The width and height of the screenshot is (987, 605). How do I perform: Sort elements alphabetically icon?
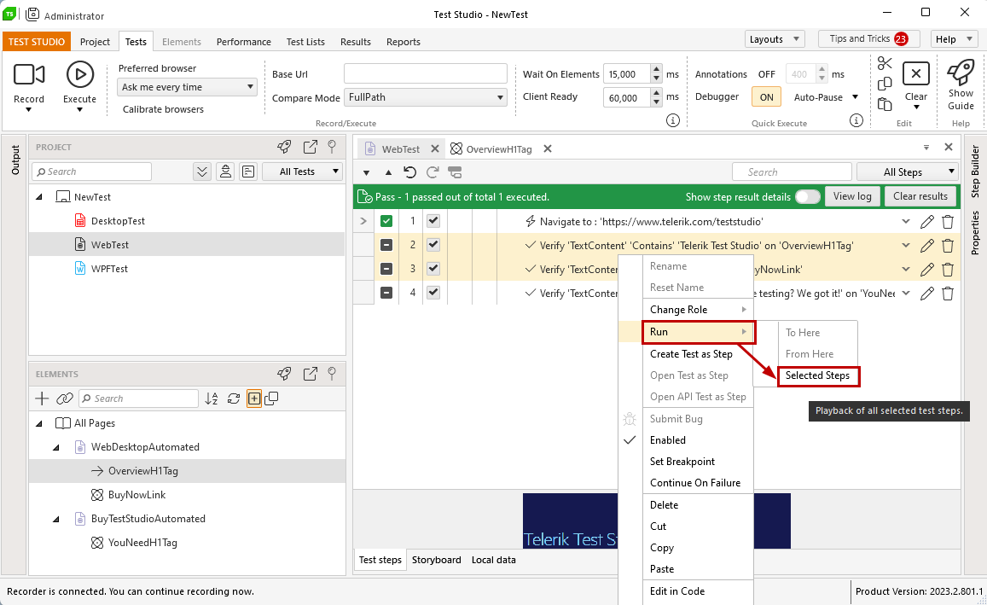[x=212, y=398]
